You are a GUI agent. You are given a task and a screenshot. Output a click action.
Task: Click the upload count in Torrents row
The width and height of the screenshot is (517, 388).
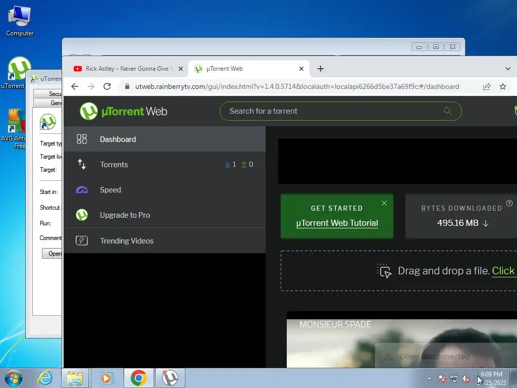click(x=247, y=164)
